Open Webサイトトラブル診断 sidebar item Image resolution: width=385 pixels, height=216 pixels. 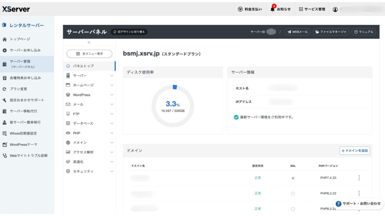tap(29, 156)
